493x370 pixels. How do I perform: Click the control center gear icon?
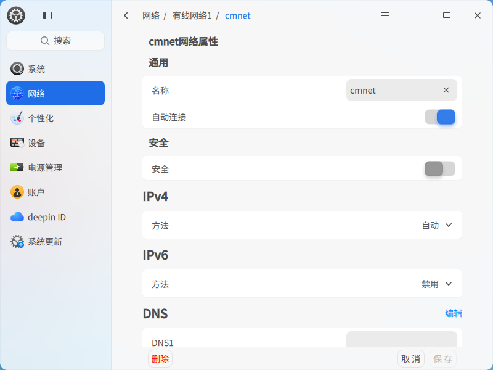16,15
